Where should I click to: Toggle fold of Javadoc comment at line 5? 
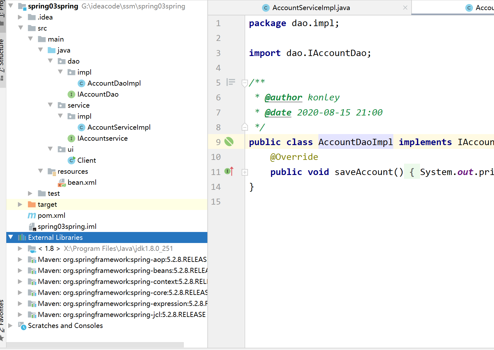click(244, 83)
